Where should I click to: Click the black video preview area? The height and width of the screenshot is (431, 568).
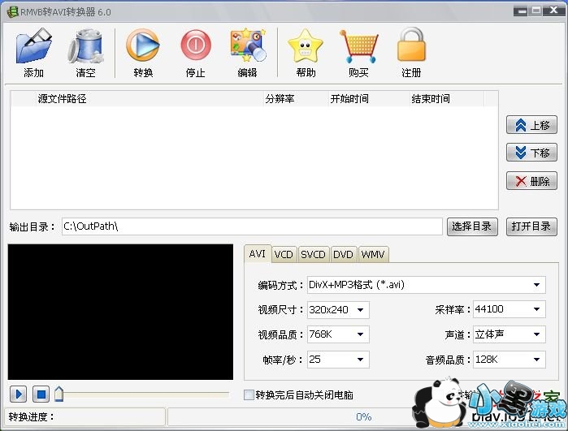coord(120,312)
